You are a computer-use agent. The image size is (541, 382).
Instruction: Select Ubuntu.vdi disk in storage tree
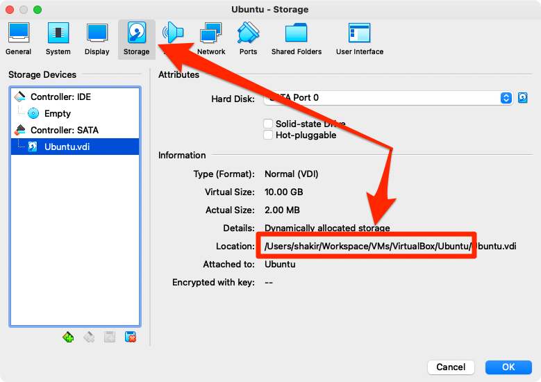click(67, 147)
